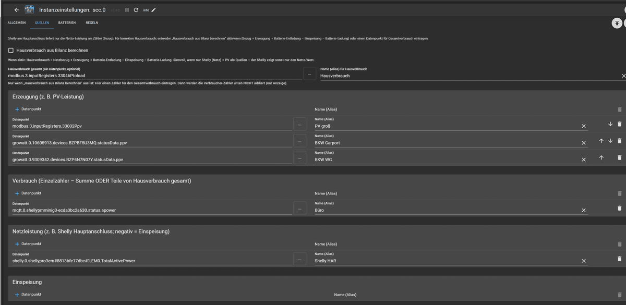This screenshot has width=626, height=305.
Task: Clear the 'Hausverbrauch' alias field
Action: (x=623, y=76)
